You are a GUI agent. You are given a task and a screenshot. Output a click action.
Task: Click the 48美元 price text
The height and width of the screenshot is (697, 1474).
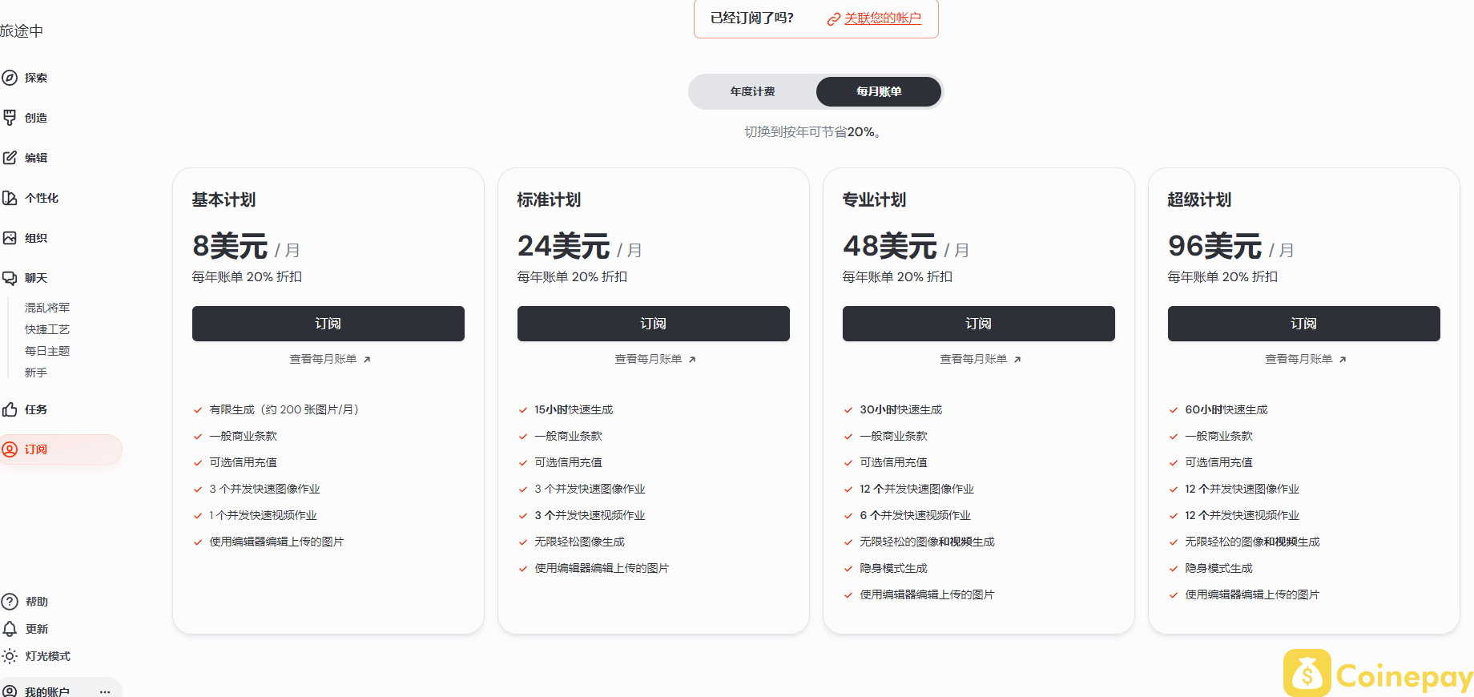(889, 246)
